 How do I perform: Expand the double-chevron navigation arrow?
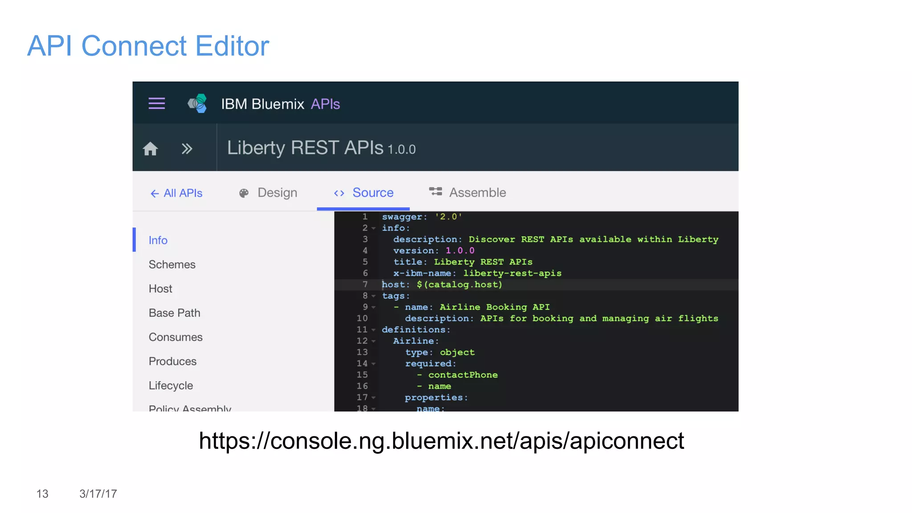point(187,148)
